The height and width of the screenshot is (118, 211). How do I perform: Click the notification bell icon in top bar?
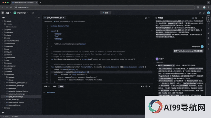pyautogui.click(x=204, y=13)
